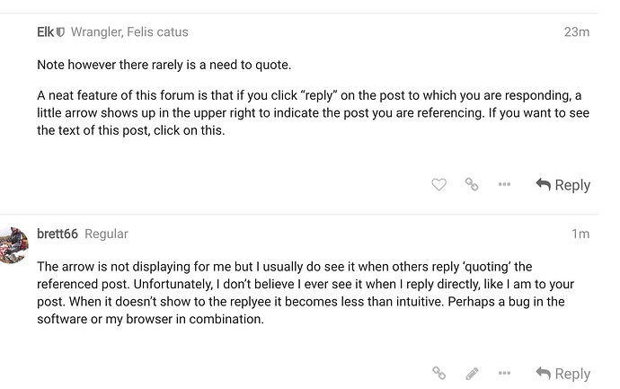Click moderator shield icon beside Elk
620x389 pixels.
click(x=61, y=32)
